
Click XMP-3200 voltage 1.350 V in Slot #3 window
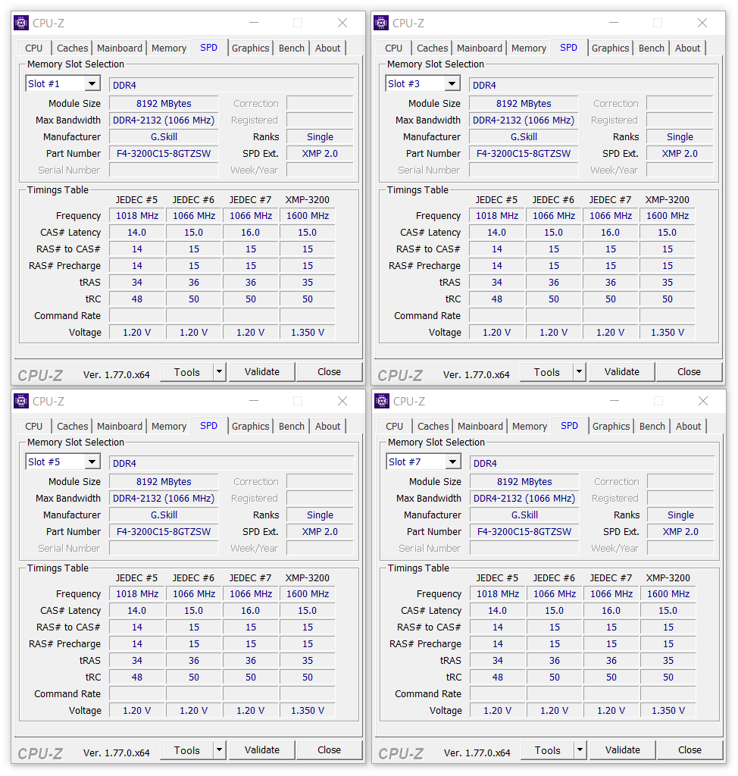(668, 333)
